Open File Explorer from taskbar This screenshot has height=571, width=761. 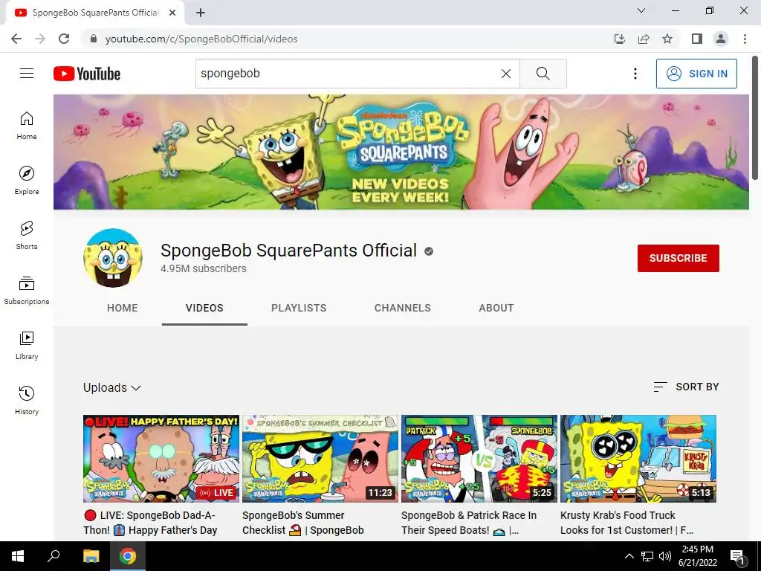91,556
